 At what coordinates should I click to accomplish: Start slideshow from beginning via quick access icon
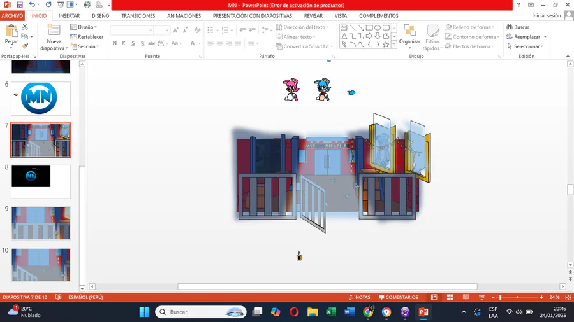click(x=61, y=4)
